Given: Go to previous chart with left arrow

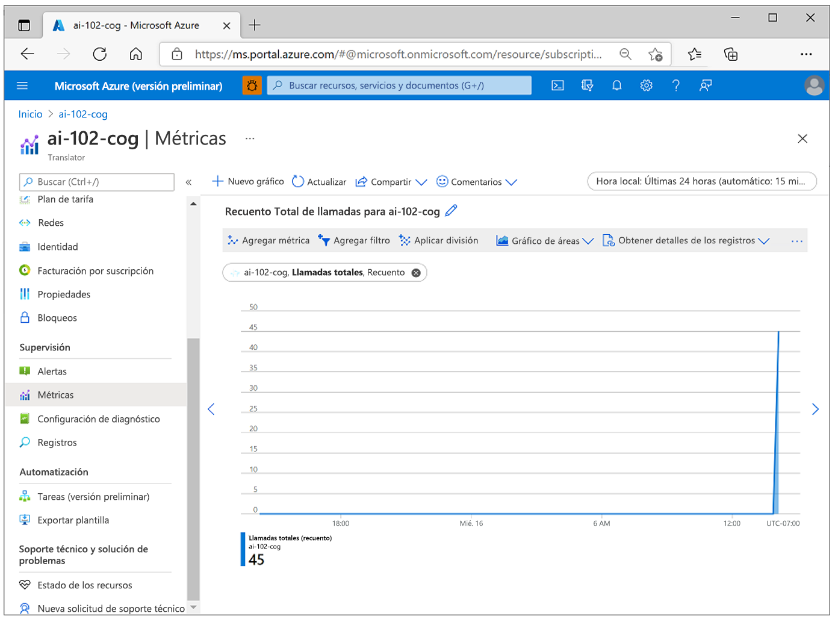Looking at the screenshot, I should click(211, 409).
